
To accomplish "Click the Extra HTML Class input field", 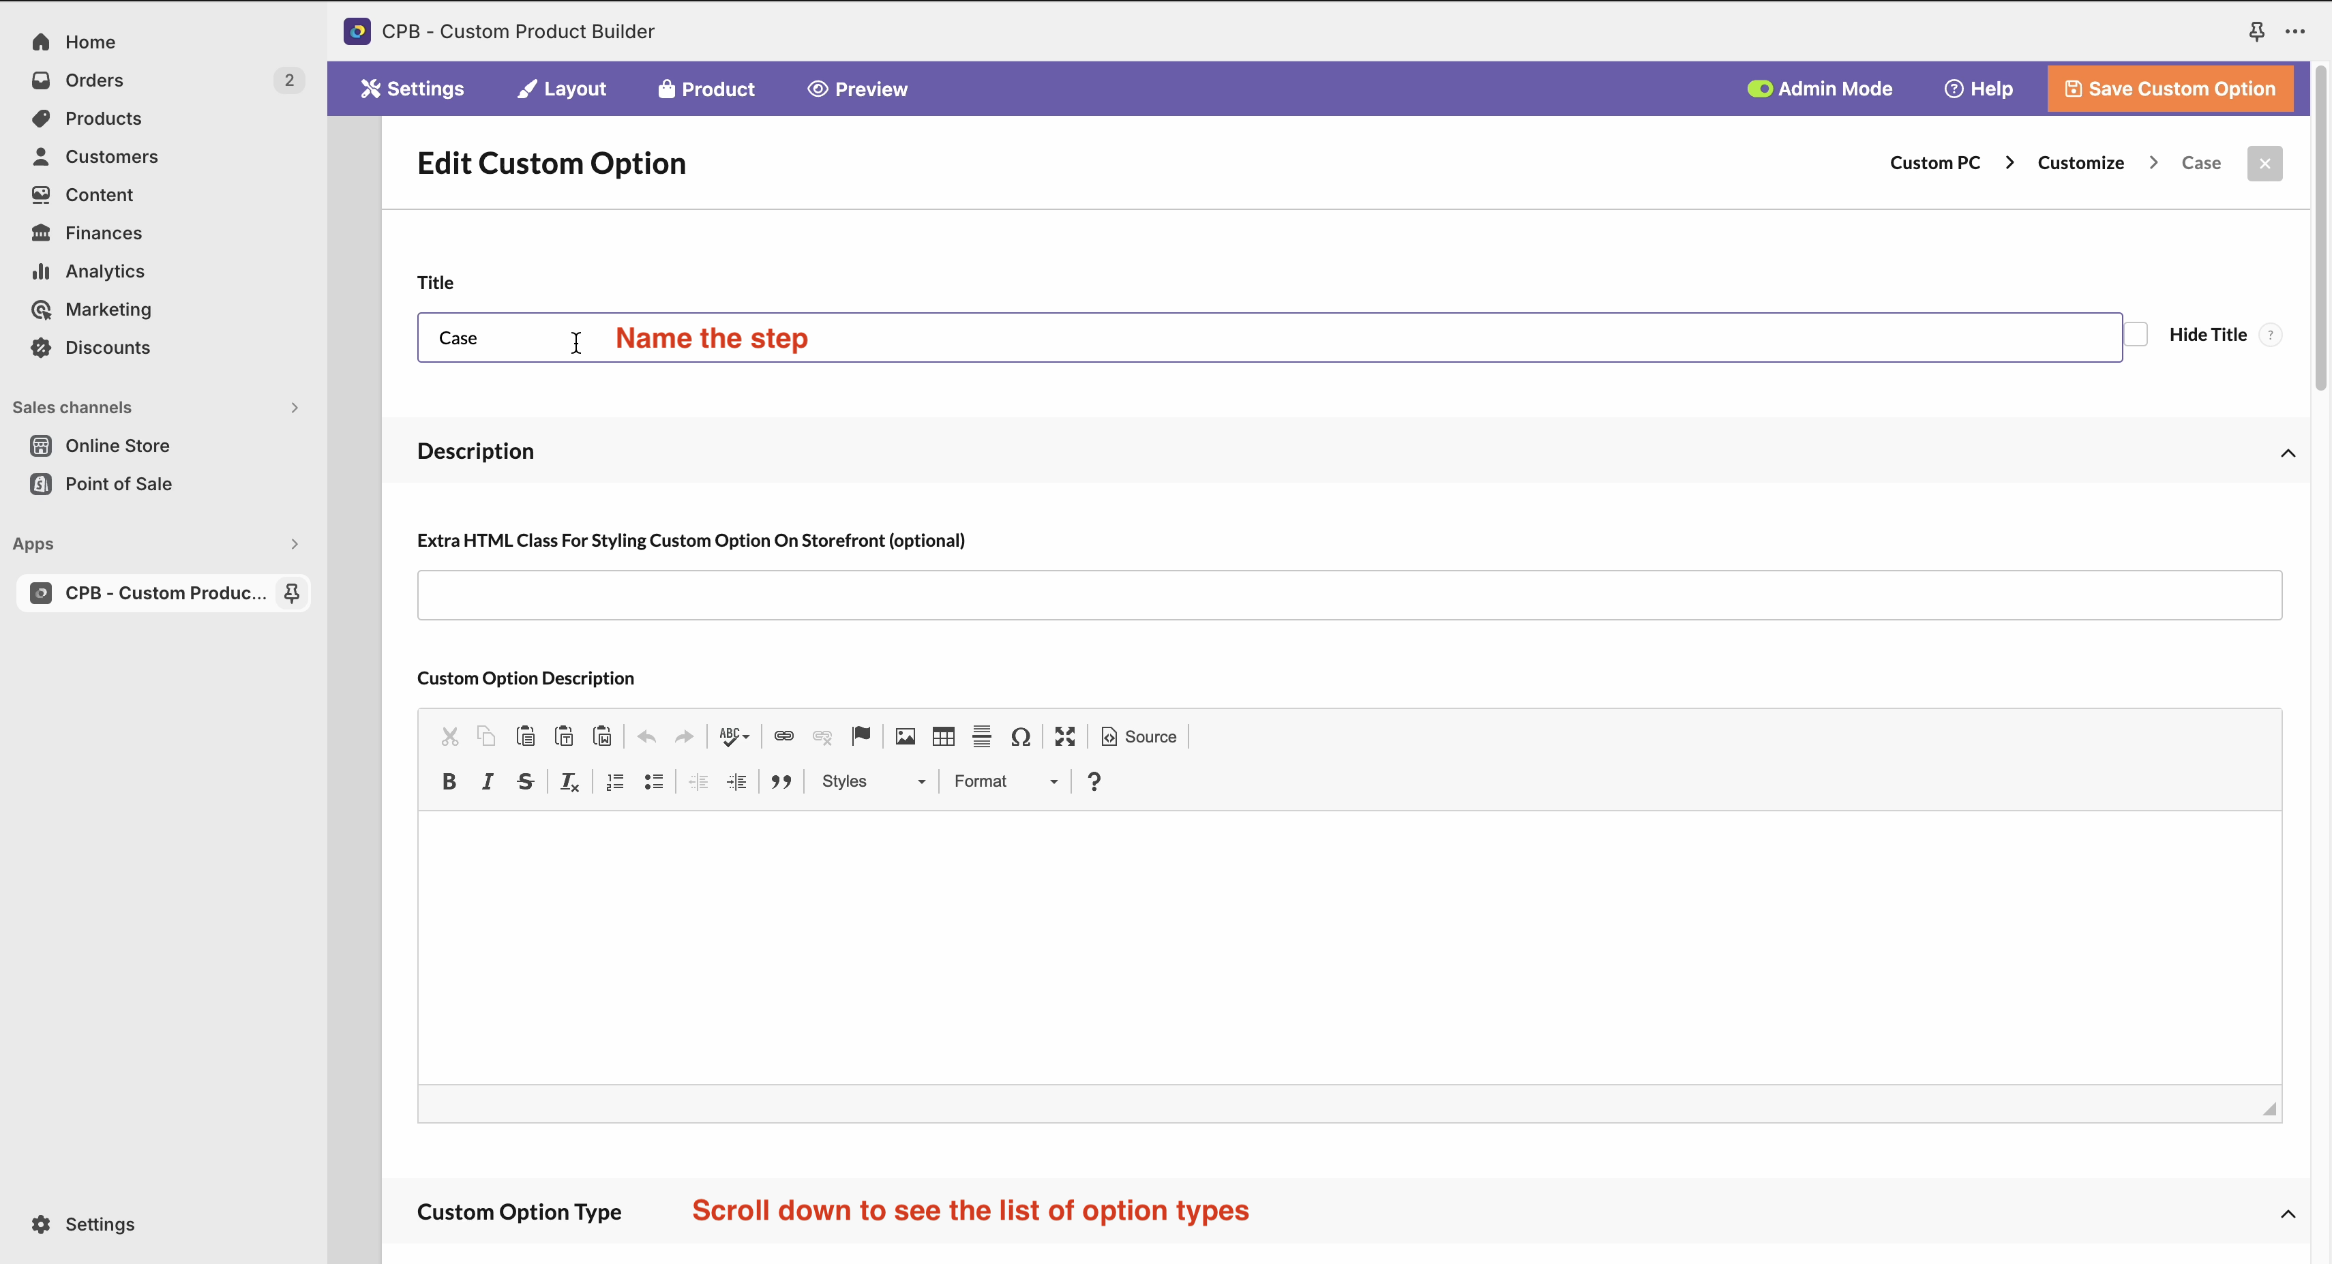I will [x=1349, y=595].
